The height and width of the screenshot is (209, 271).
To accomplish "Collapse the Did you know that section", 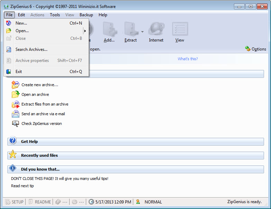I will 136,169.
